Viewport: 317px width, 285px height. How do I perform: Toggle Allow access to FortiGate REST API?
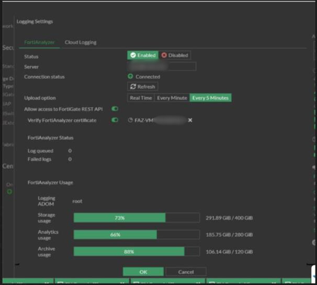115,109
